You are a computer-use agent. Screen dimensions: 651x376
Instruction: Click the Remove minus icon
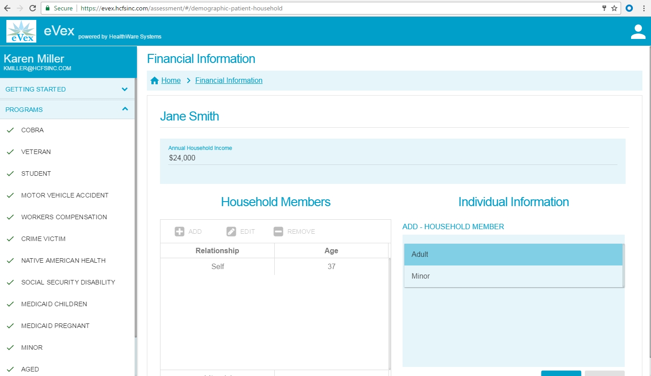[278, 231]
